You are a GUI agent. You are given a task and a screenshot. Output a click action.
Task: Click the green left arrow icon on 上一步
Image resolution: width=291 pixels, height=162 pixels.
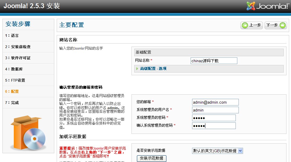click(245, 25)
